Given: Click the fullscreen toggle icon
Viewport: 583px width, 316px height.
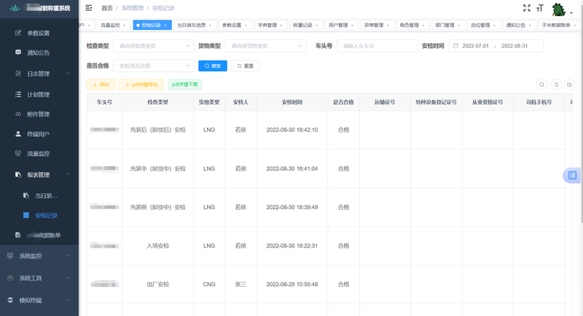Looking at the screenshot, I should point(526,8).
